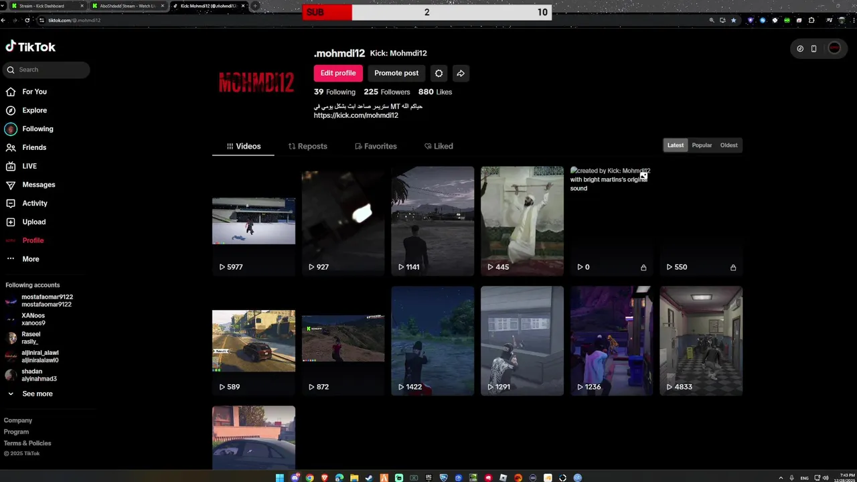
Task: Open Steam from the taskbar
Action: tap(369, 477)
